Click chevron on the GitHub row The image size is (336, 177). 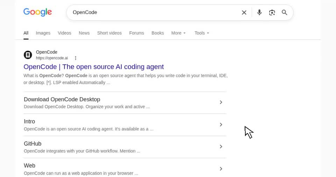(221, 147)
